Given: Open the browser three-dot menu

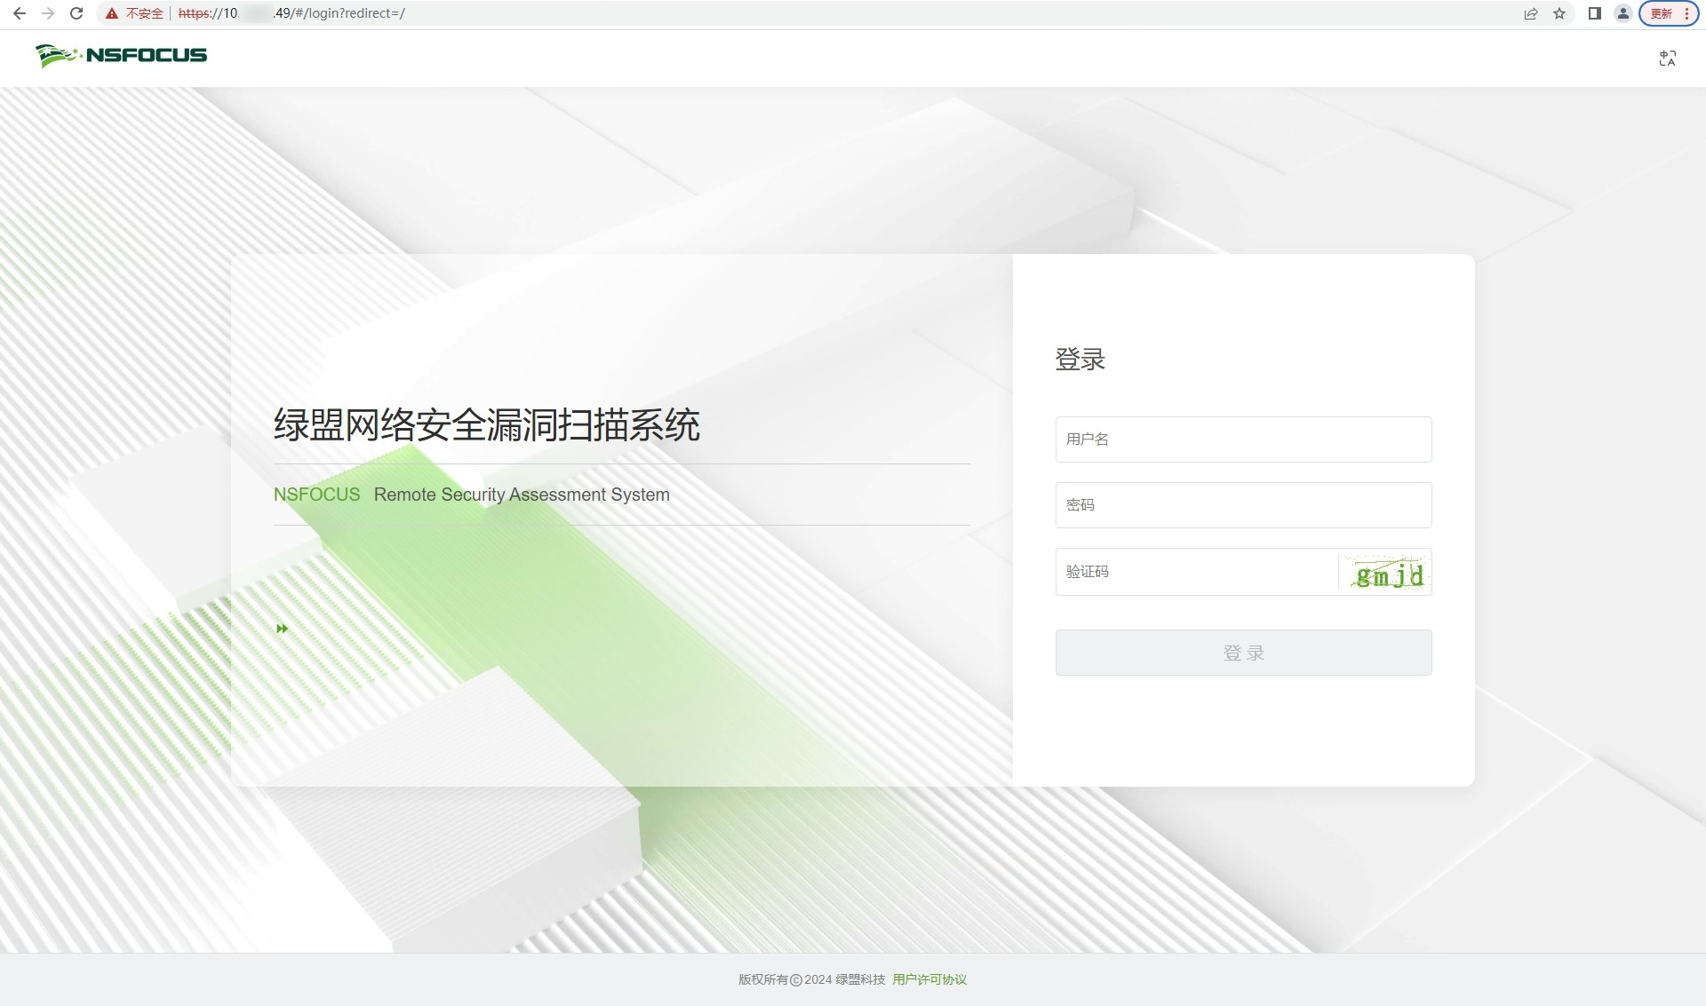Looking at the screenshot, I should (x=1686, y=13).
